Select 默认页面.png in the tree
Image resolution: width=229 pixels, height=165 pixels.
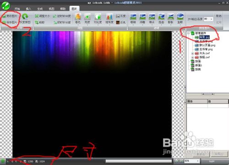(207, 45)
